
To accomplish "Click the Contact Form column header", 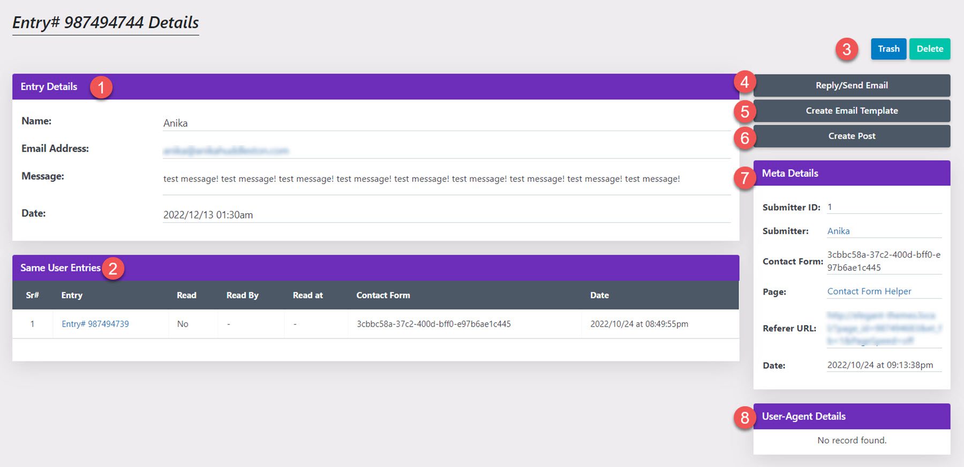I will [383, 295].
